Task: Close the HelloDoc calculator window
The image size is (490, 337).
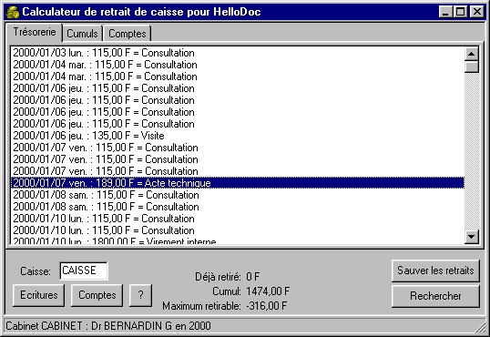Action: coord(477,12)
